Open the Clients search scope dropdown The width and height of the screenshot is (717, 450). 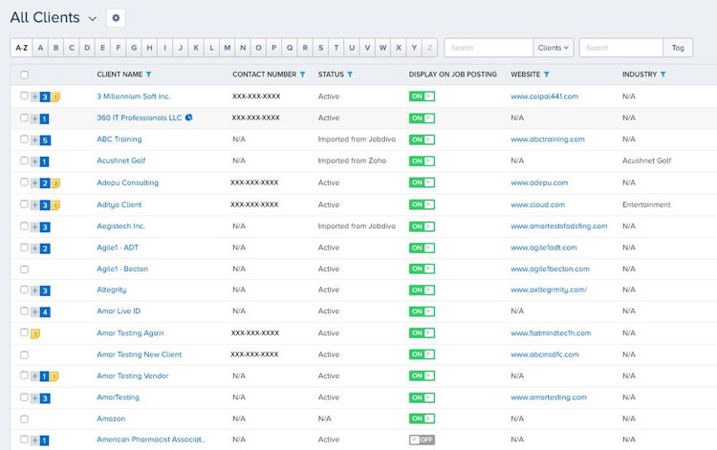point(554,48)
